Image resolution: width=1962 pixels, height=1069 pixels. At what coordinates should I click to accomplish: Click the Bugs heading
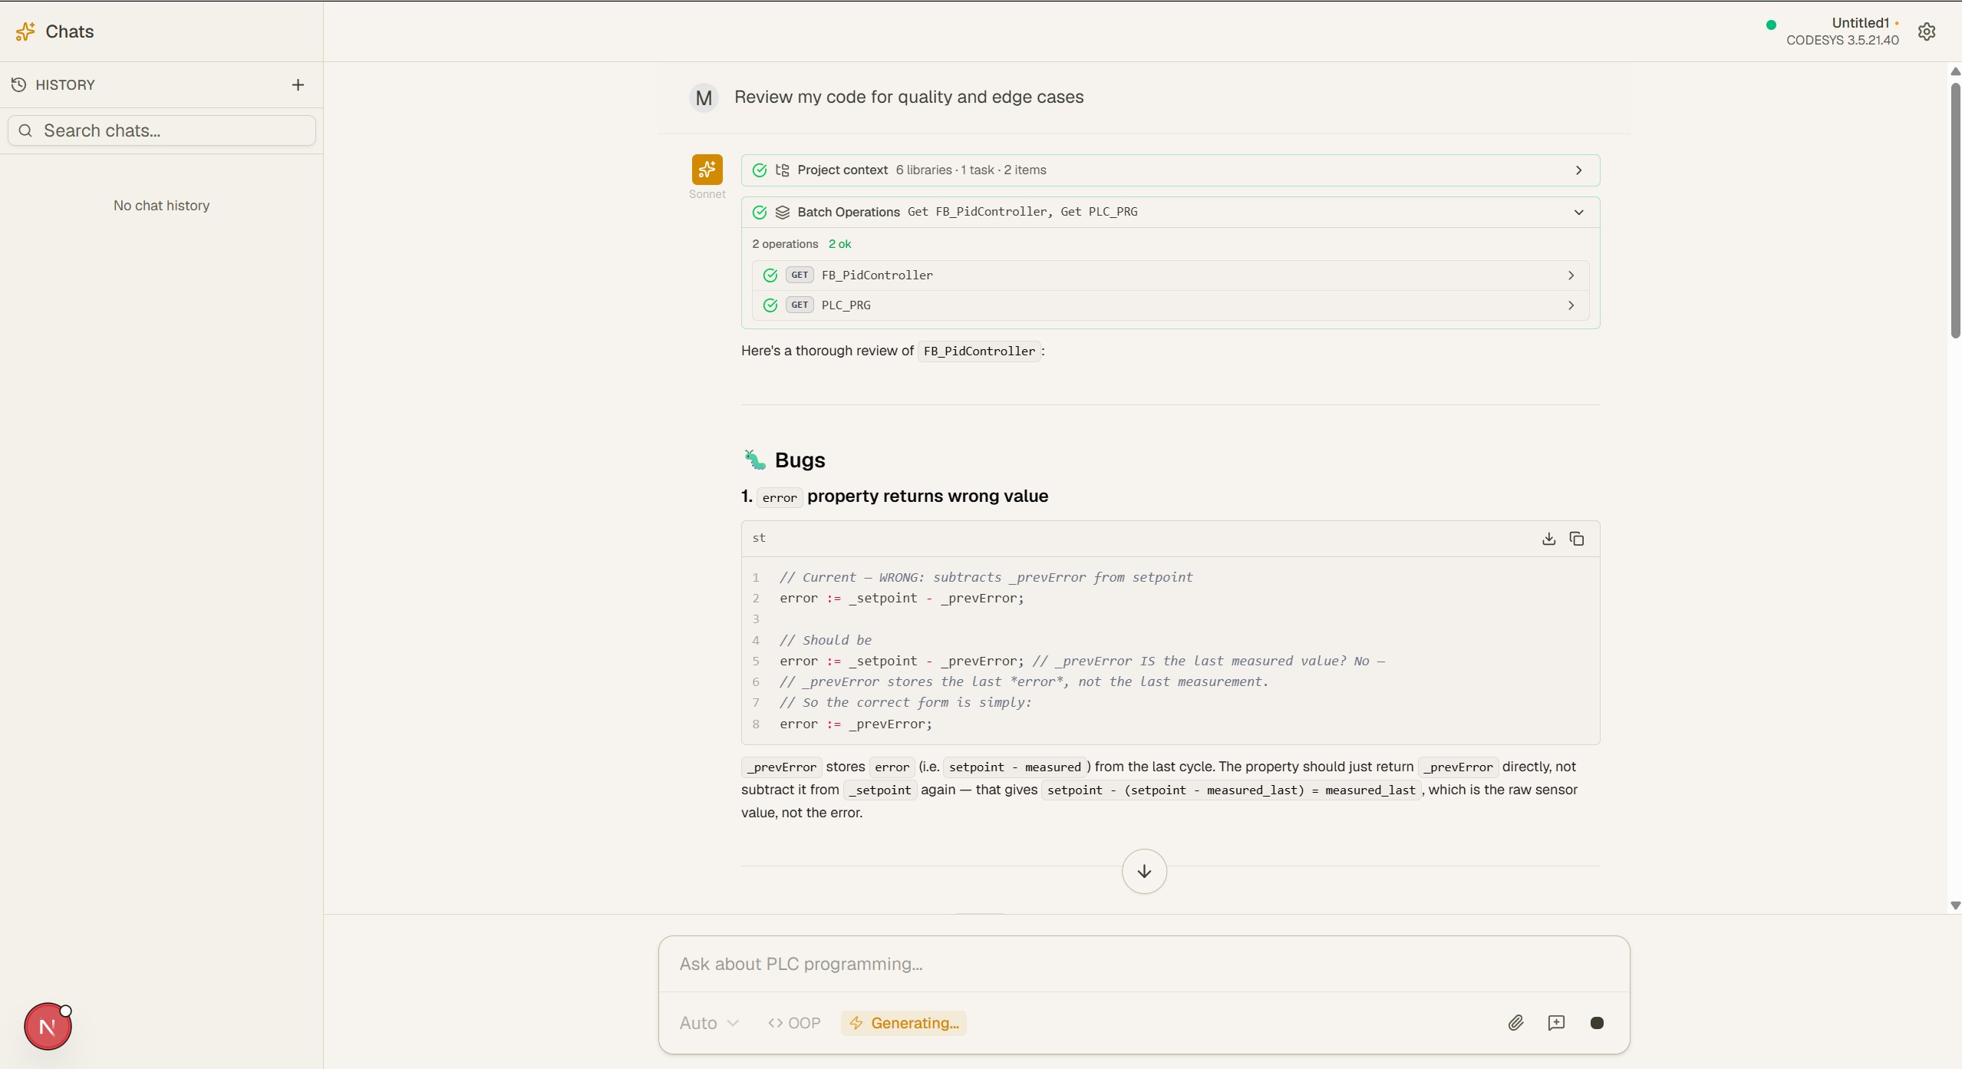[x=800, y=460]
